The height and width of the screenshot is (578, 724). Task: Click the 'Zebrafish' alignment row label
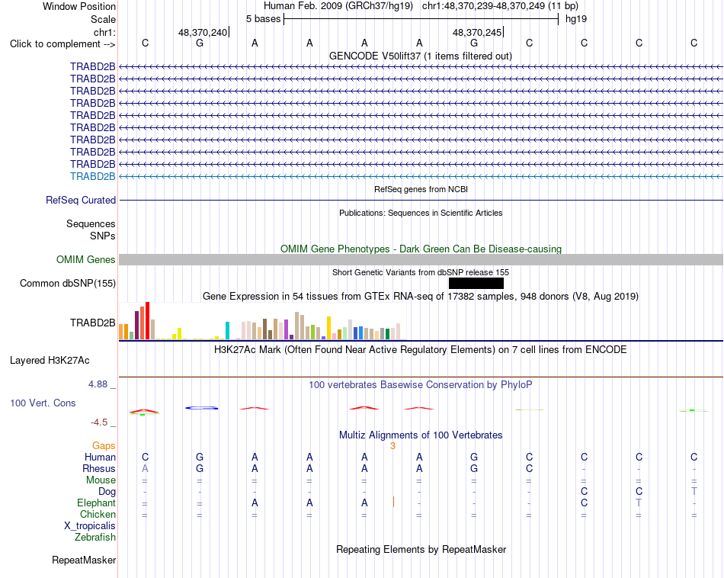point(95,538)
